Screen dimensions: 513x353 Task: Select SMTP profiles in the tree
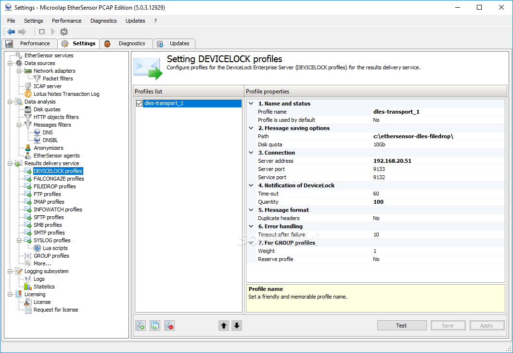49,233
